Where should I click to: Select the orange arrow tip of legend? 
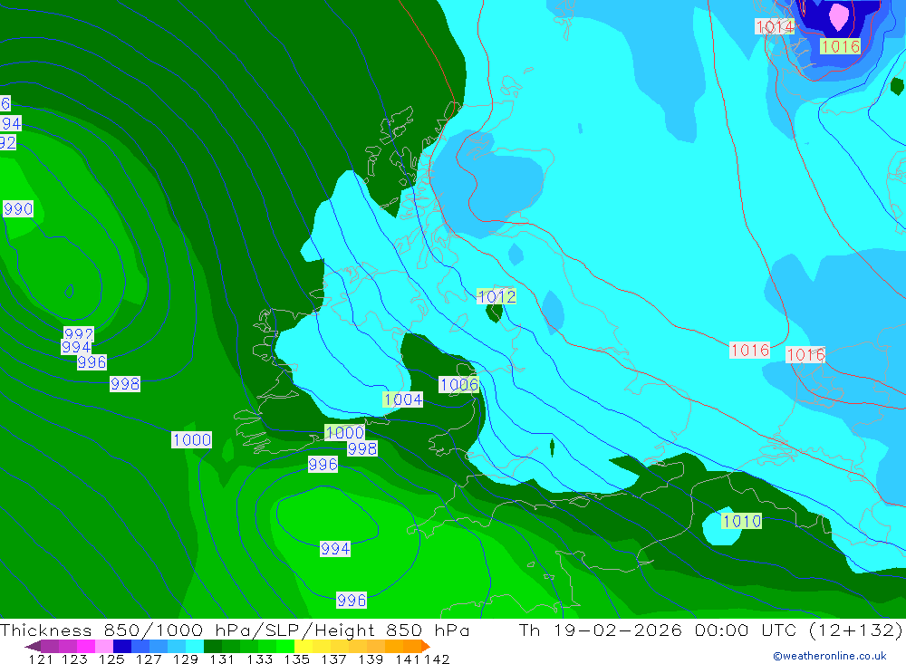[426, 647]
